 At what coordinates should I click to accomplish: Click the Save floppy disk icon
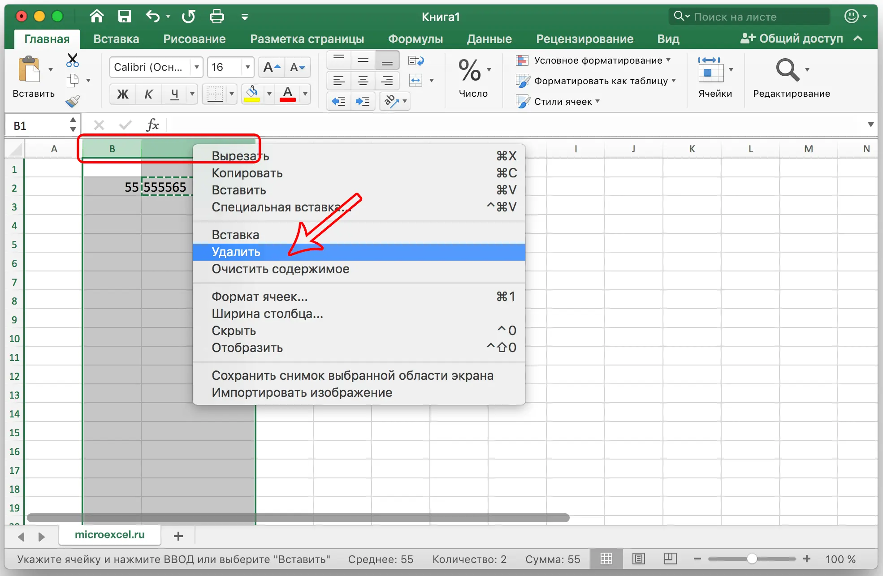click(x=124, y=17)
